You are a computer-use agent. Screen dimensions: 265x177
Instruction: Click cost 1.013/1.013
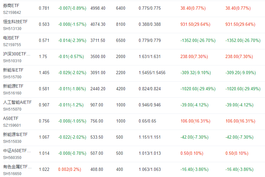tap(150, 153)
